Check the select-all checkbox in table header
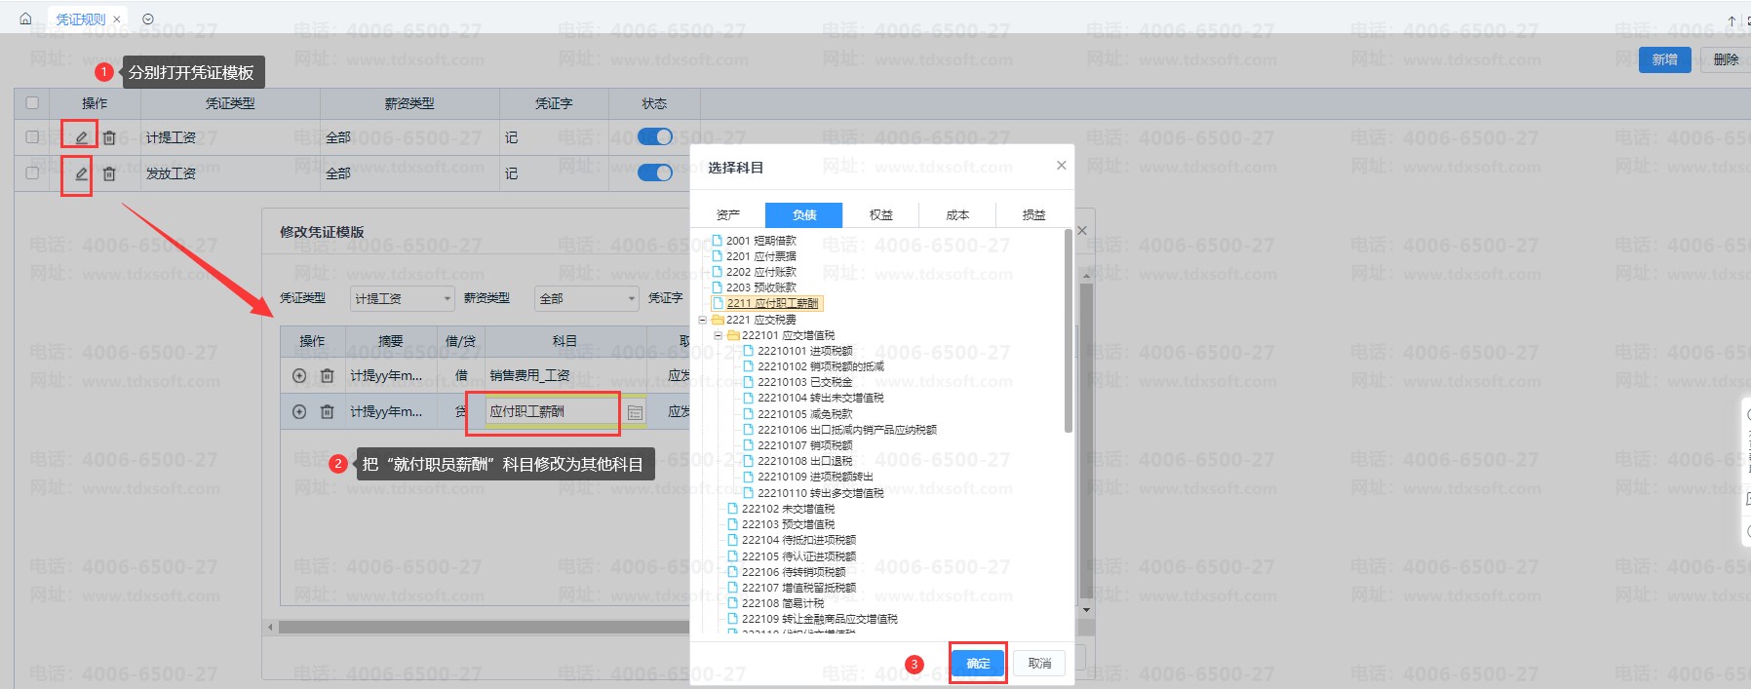This screenshot has width=1751, height=689. [32, 103]
